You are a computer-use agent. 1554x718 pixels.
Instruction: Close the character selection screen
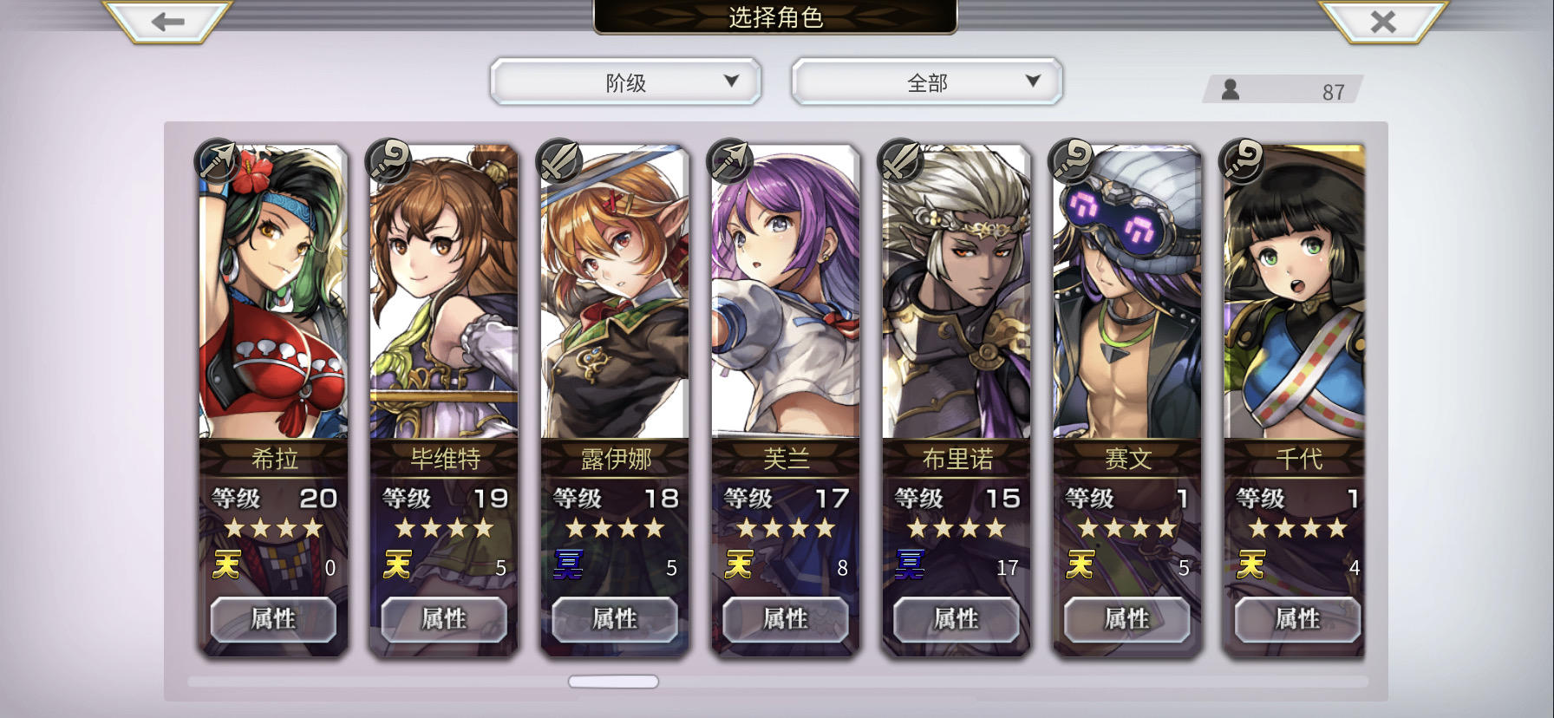[1383, 22]
